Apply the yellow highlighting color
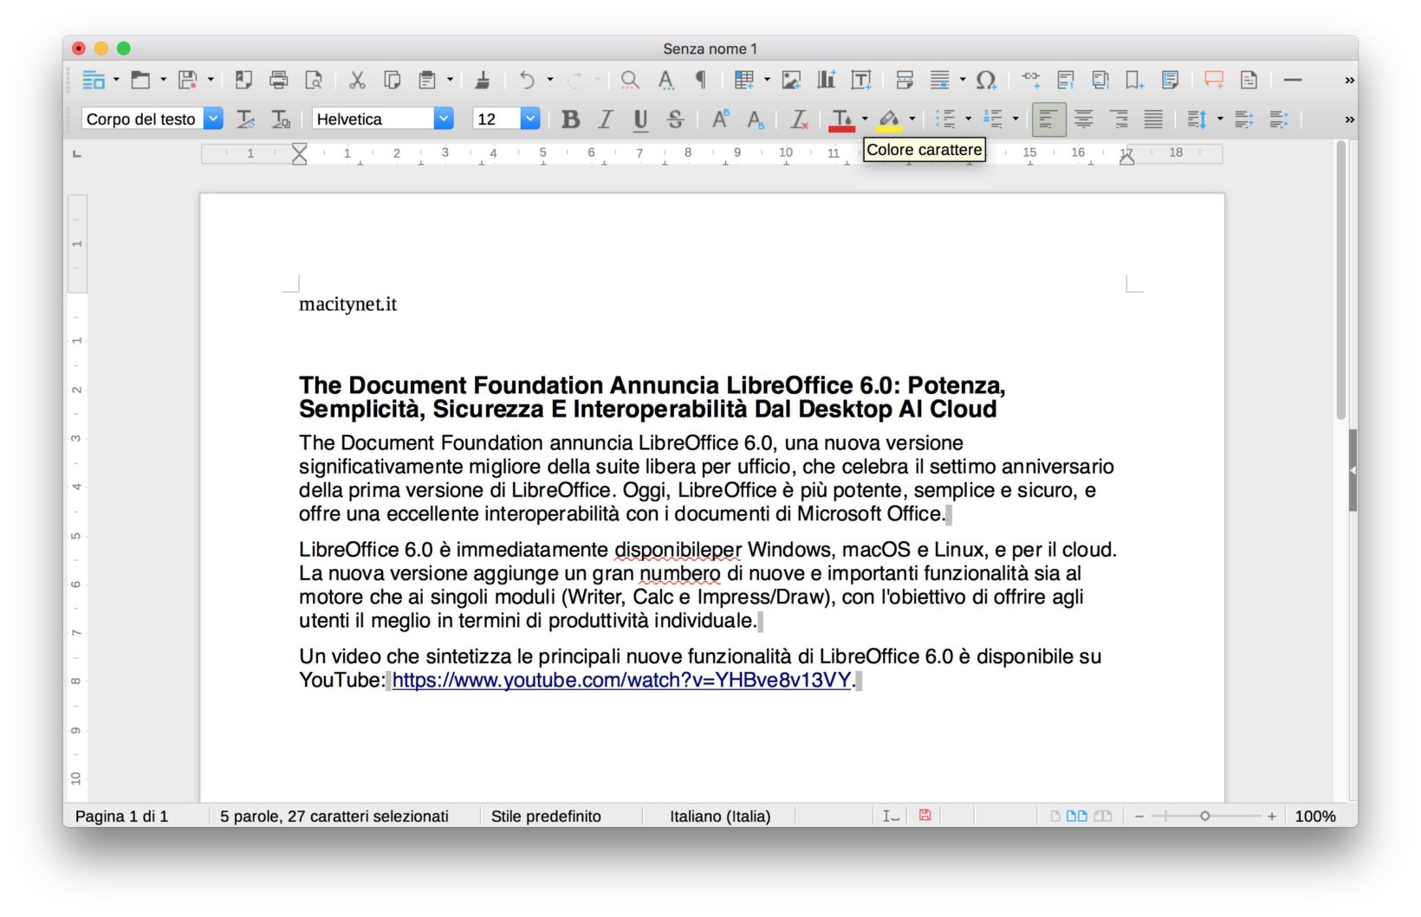The height and width of the screenshot is (917, 1421). 889,119
